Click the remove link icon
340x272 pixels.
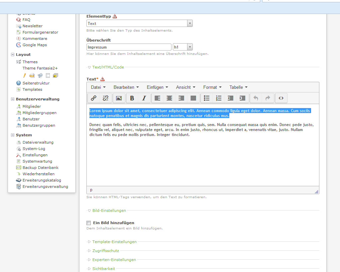[106, 98]
